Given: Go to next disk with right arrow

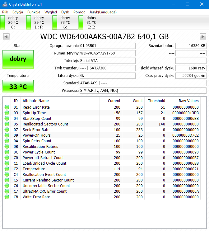Looking at the screenshot, I should click(x=203, y=36).
